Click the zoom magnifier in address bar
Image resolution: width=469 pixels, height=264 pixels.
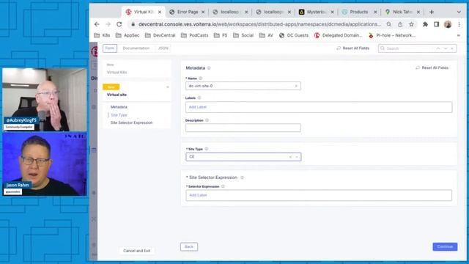point(389,24)
